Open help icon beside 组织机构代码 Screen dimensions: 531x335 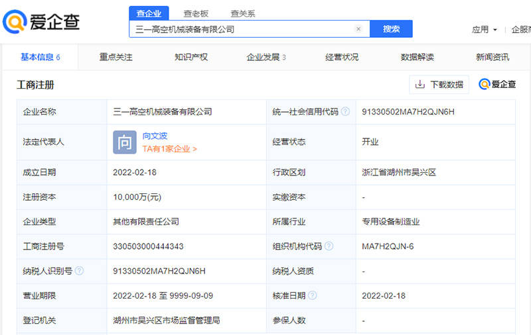329,246
